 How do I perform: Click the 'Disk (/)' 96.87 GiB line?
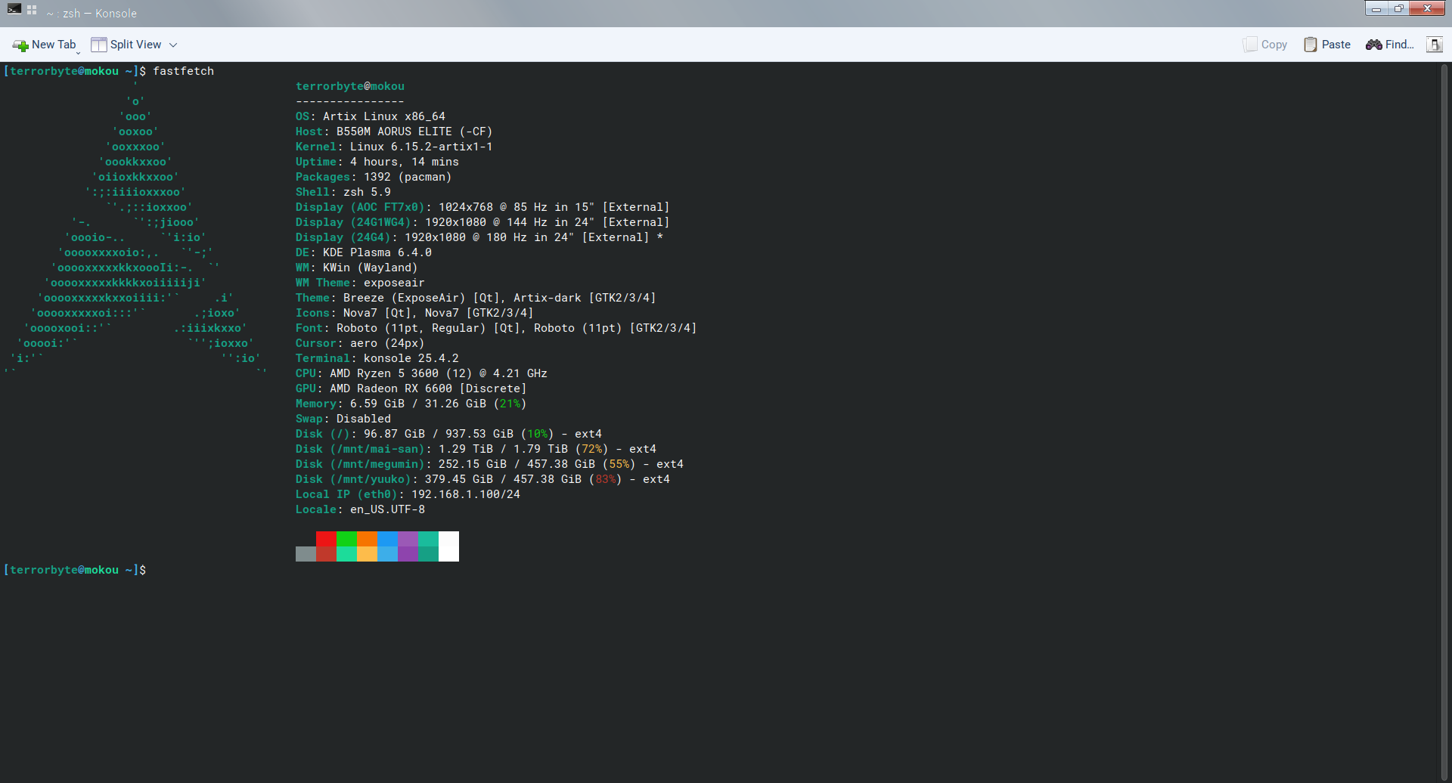coord(448,434)
